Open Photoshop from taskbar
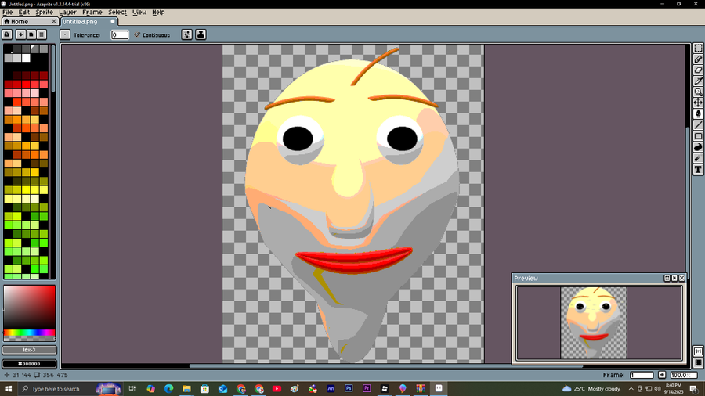The height and width of the screenshot is (396, 705). 349,389
